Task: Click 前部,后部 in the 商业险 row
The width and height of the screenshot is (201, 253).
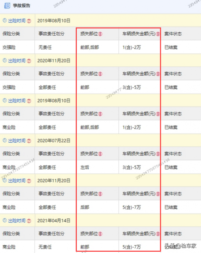Action: pos(90,128)
